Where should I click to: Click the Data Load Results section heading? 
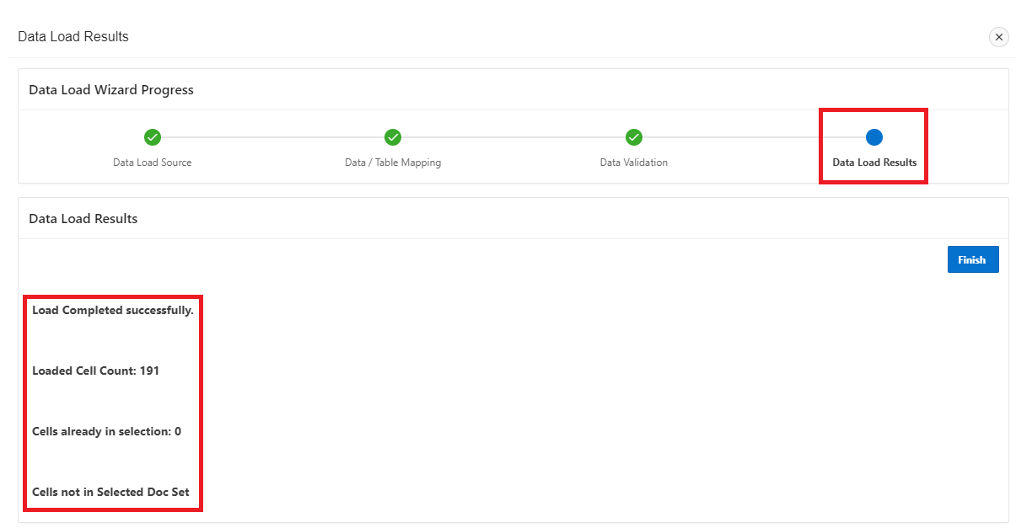point(83,219)
